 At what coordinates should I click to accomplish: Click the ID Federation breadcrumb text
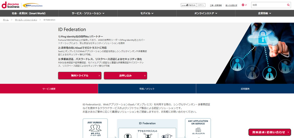[x=49, y=20]
